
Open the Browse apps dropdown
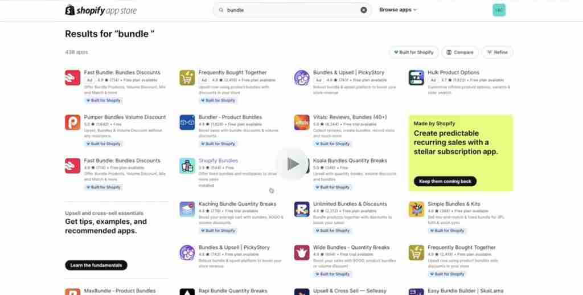pos(398,10)
